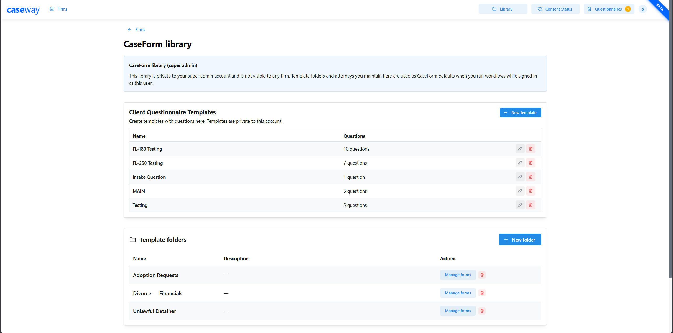This screenshot has width=673, height=333.
Task: Create a New template
Action: 520,113
